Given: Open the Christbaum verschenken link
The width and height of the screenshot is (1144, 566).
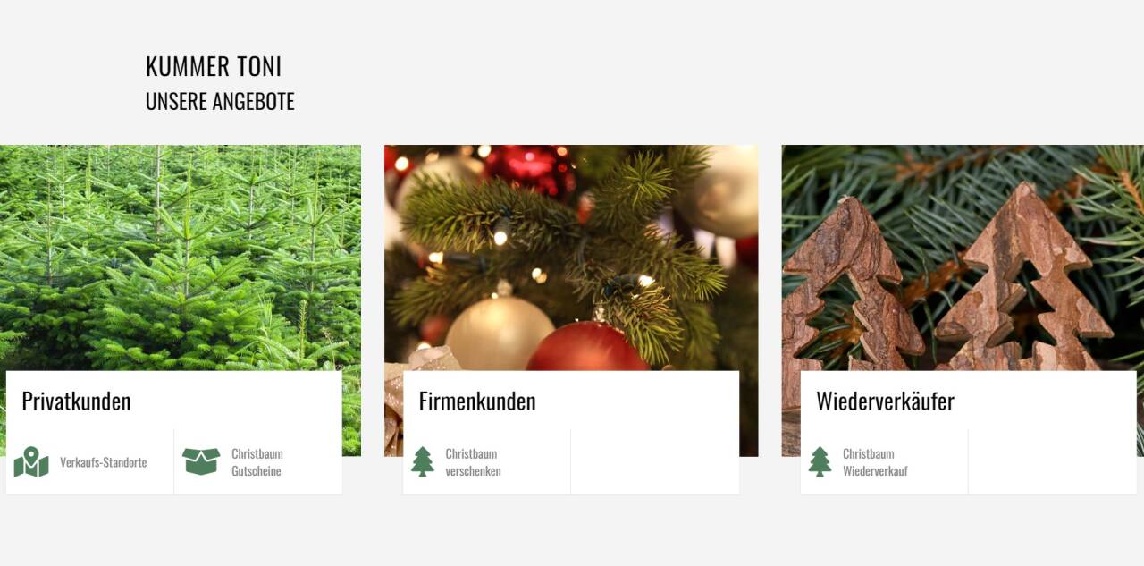Looking at the screenshot, I should [x=474, y=462].
